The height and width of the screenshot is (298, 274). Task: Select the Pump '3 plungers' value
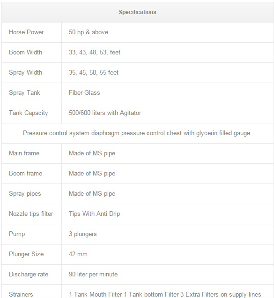click(83, 234)
